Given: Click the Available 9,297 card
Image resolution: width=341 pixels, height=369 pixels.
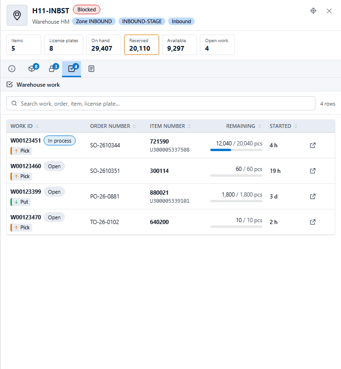Looking at the screenshot, I should [179, 45].
